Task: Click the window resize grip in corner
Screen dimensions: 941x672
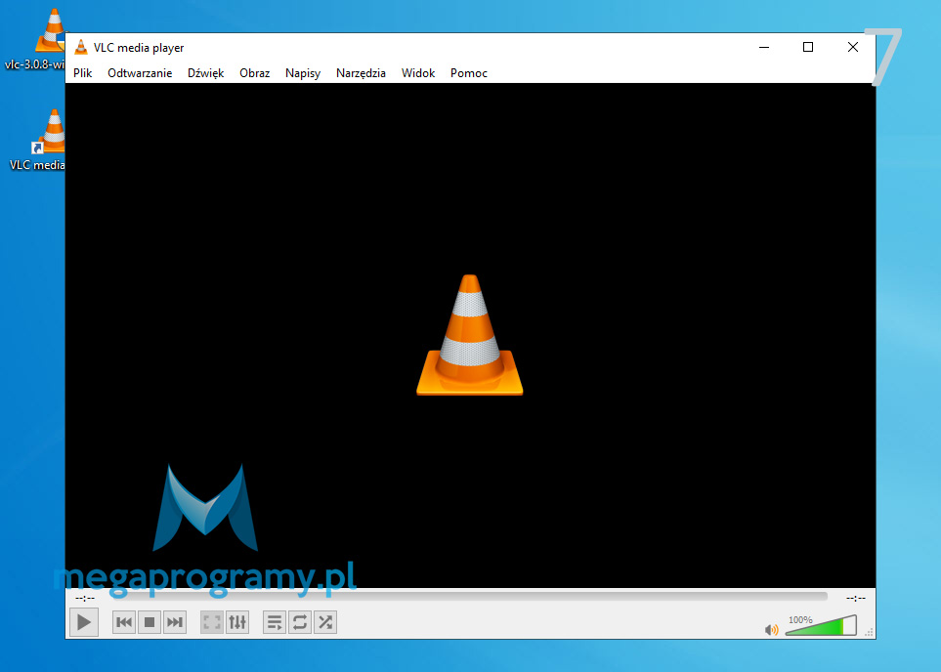Action: point(869,632)
